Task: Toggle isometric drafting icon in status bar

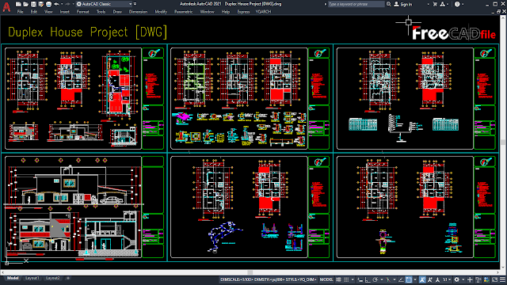Action: coord(388,279)
